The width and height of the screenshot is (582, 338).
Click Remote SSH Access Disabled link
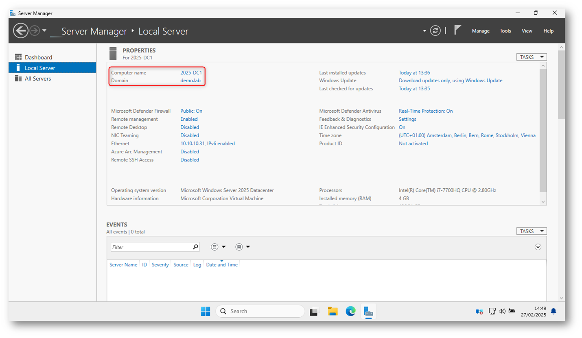point(190,160)
